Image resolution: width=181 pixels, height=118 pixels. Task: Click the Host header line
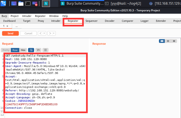pyautogui.click(x=26, y=59)
